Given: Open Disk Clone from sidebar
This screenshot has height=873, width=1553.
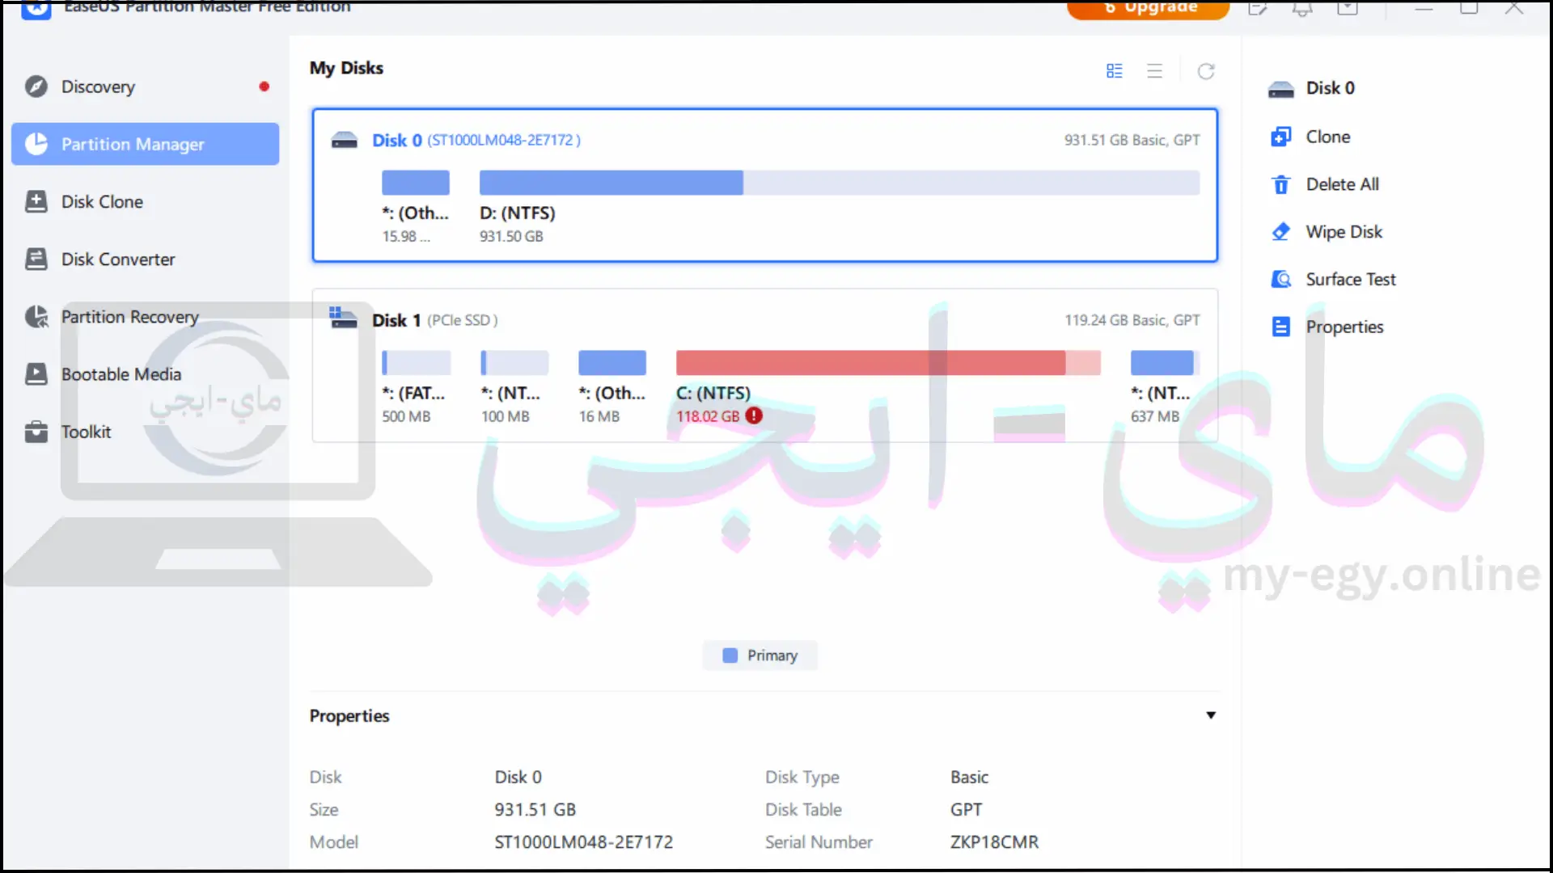Looking at the screenshot, I should [x=146, y=201].
